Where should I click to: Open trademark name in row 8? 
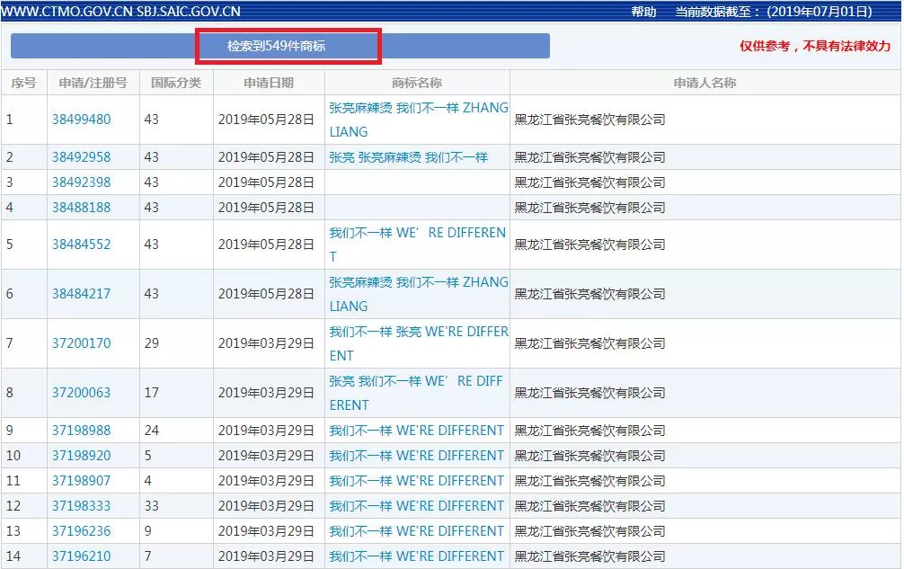pyautogui.click(x=416, y=393)
